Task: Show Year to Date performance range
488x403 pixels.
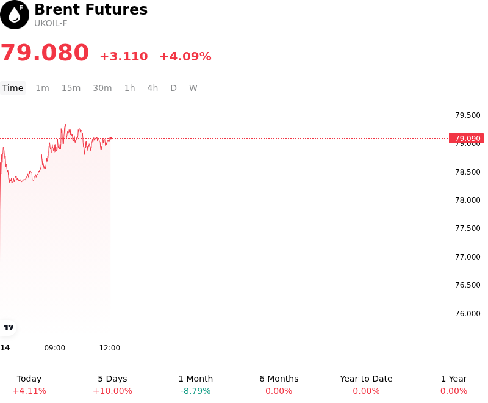Action: [367, 385]
